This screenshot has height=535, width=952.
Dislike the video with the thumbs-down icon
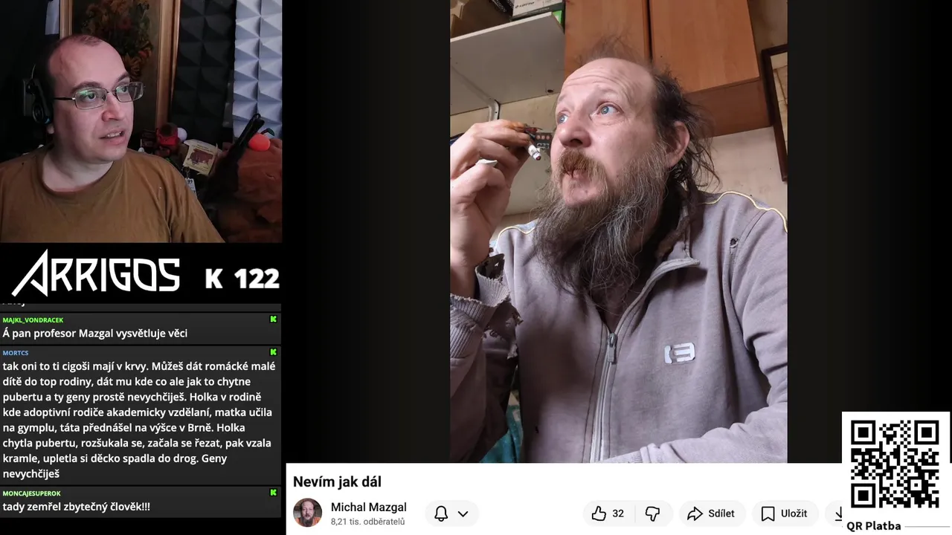click(652, 513)
